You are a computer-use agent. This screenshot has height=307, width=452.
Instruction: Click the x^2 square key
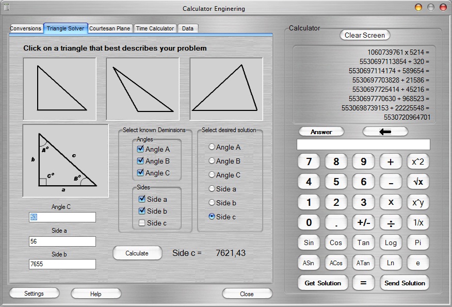click(418, 161)
